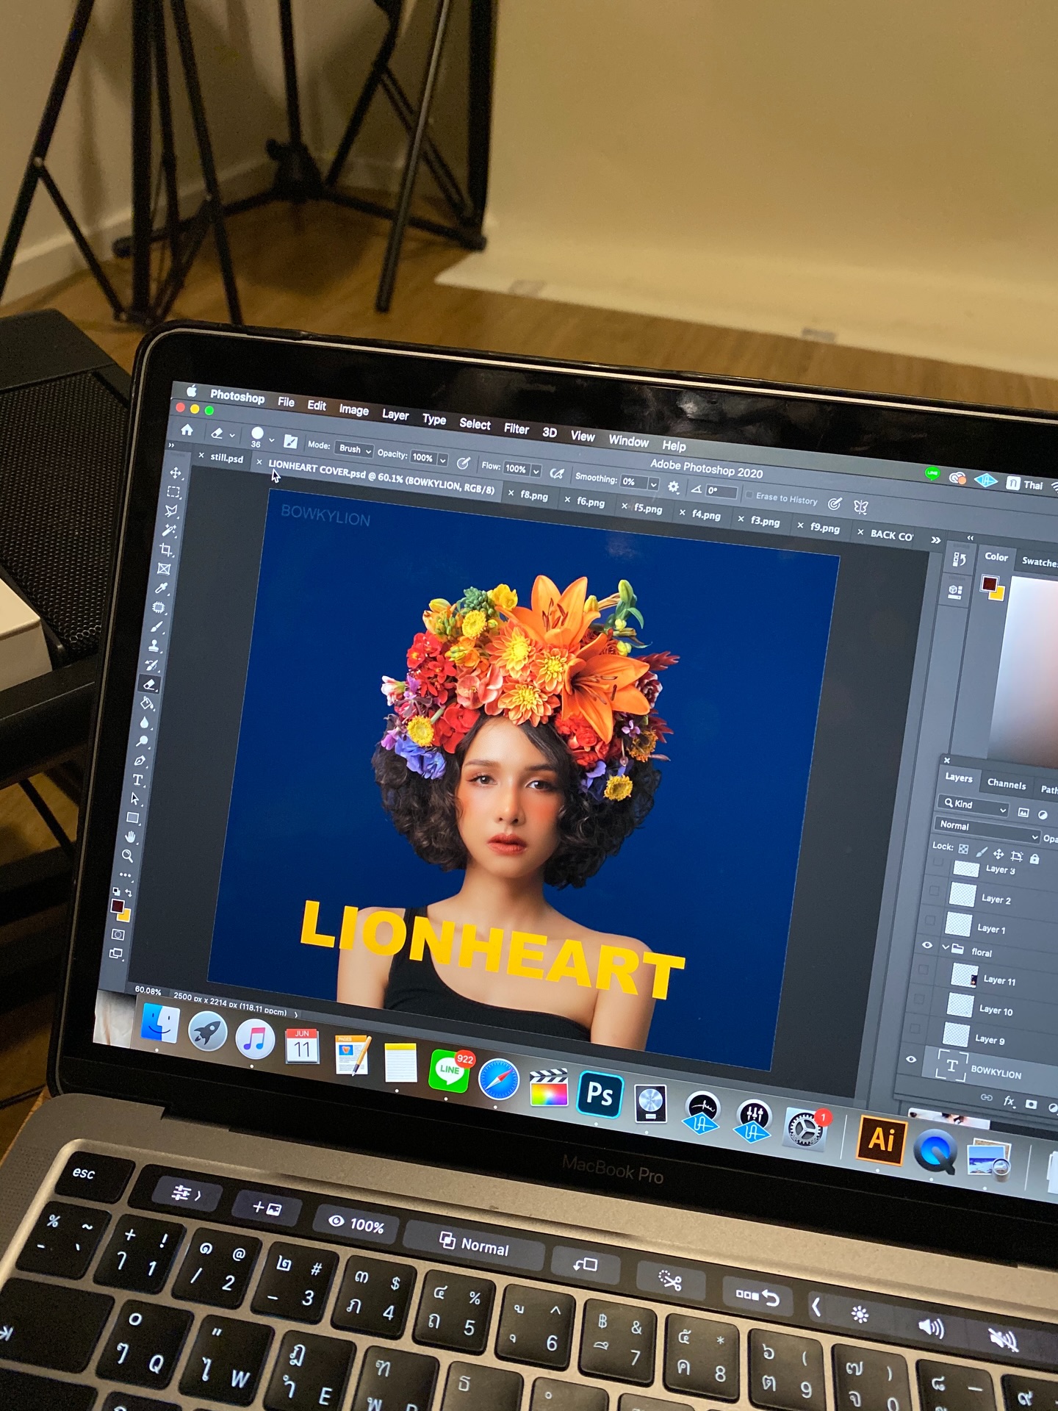Choose the Horizontal Type tool
Screen dimensions: 1058x1411
[x=137, y=780]
